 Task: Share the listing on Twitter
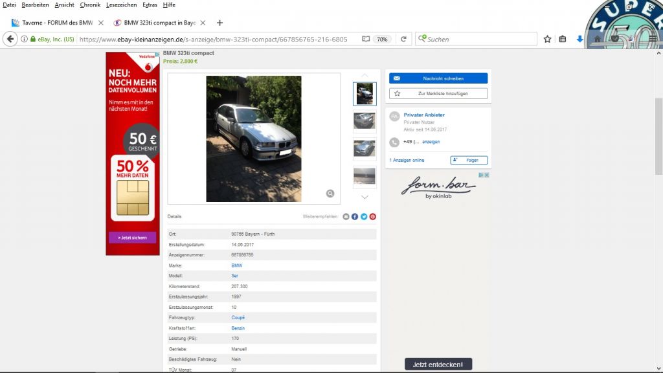tap(364, 216)
